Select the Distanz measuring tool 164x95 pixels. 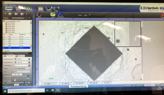pos(53,14)
